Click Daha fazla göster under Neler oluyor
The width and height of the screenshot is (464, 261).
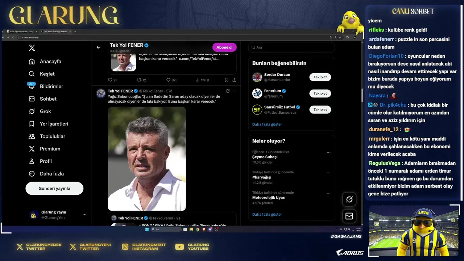pyautogui.click(x=267, y=215)
